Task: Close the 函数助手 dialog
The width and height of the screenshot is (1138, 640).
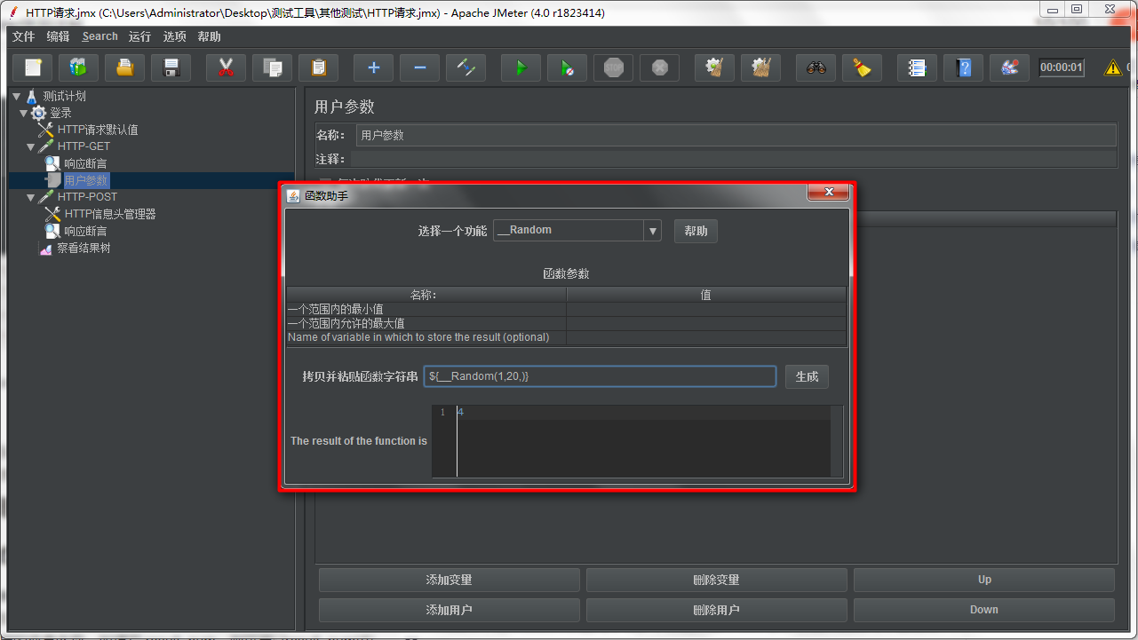Action: pyautogui.click(x=829, y=193)
